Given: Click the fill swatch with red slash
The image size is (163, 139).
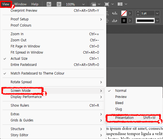Looking at the screenshot, I should 124,13.
